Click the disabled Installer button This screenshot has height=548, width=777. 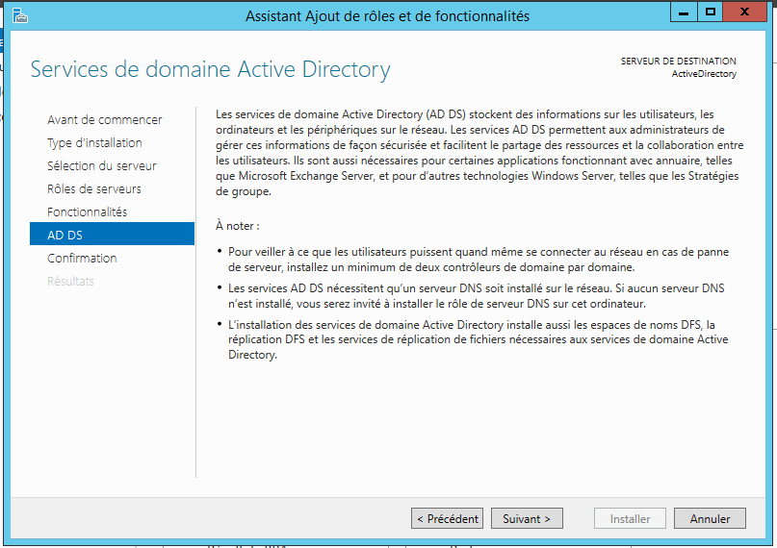[630, 518]
